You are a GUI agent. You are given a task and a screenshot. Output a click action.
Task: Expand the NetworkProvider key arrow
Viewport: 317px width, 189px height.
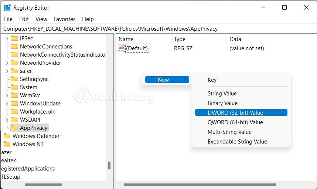(7, 63)
